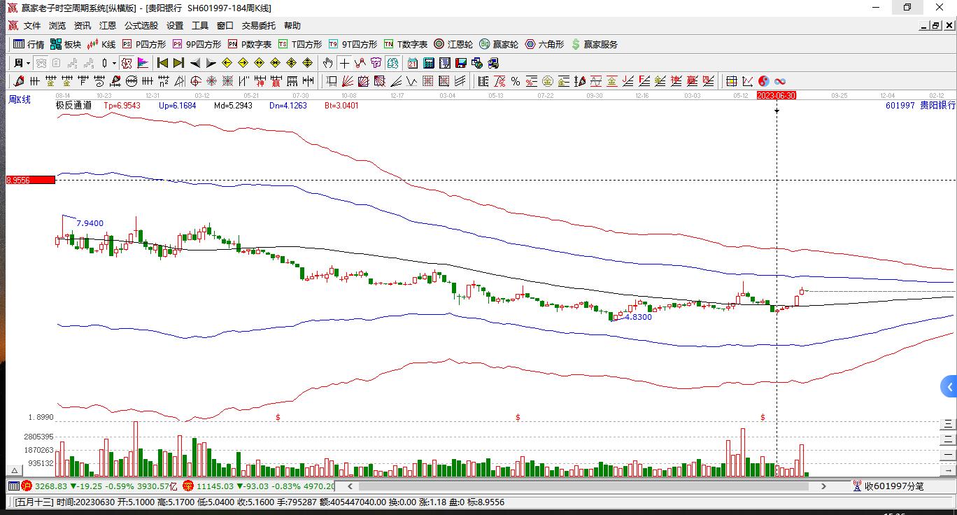
Task: Click the calculator icon in toolbar
Action: tap(429, 63)
